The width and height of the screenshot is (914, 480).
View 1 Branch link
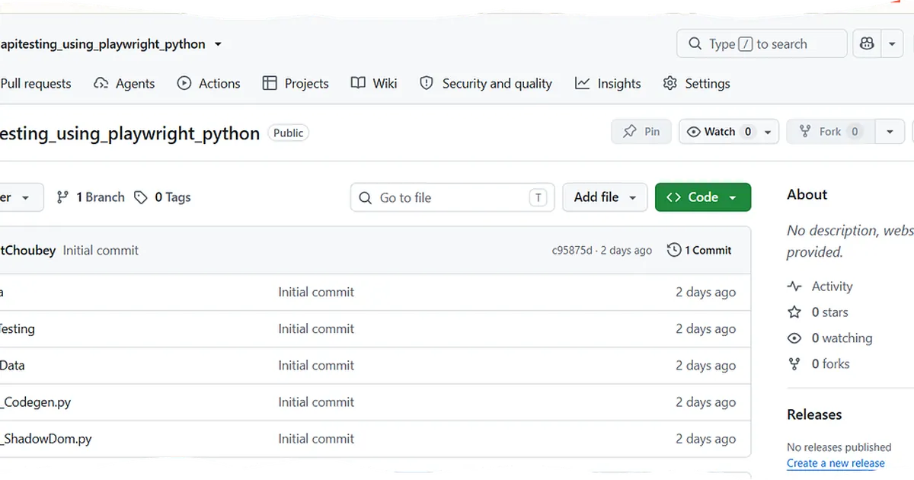[x=91, y=197]
